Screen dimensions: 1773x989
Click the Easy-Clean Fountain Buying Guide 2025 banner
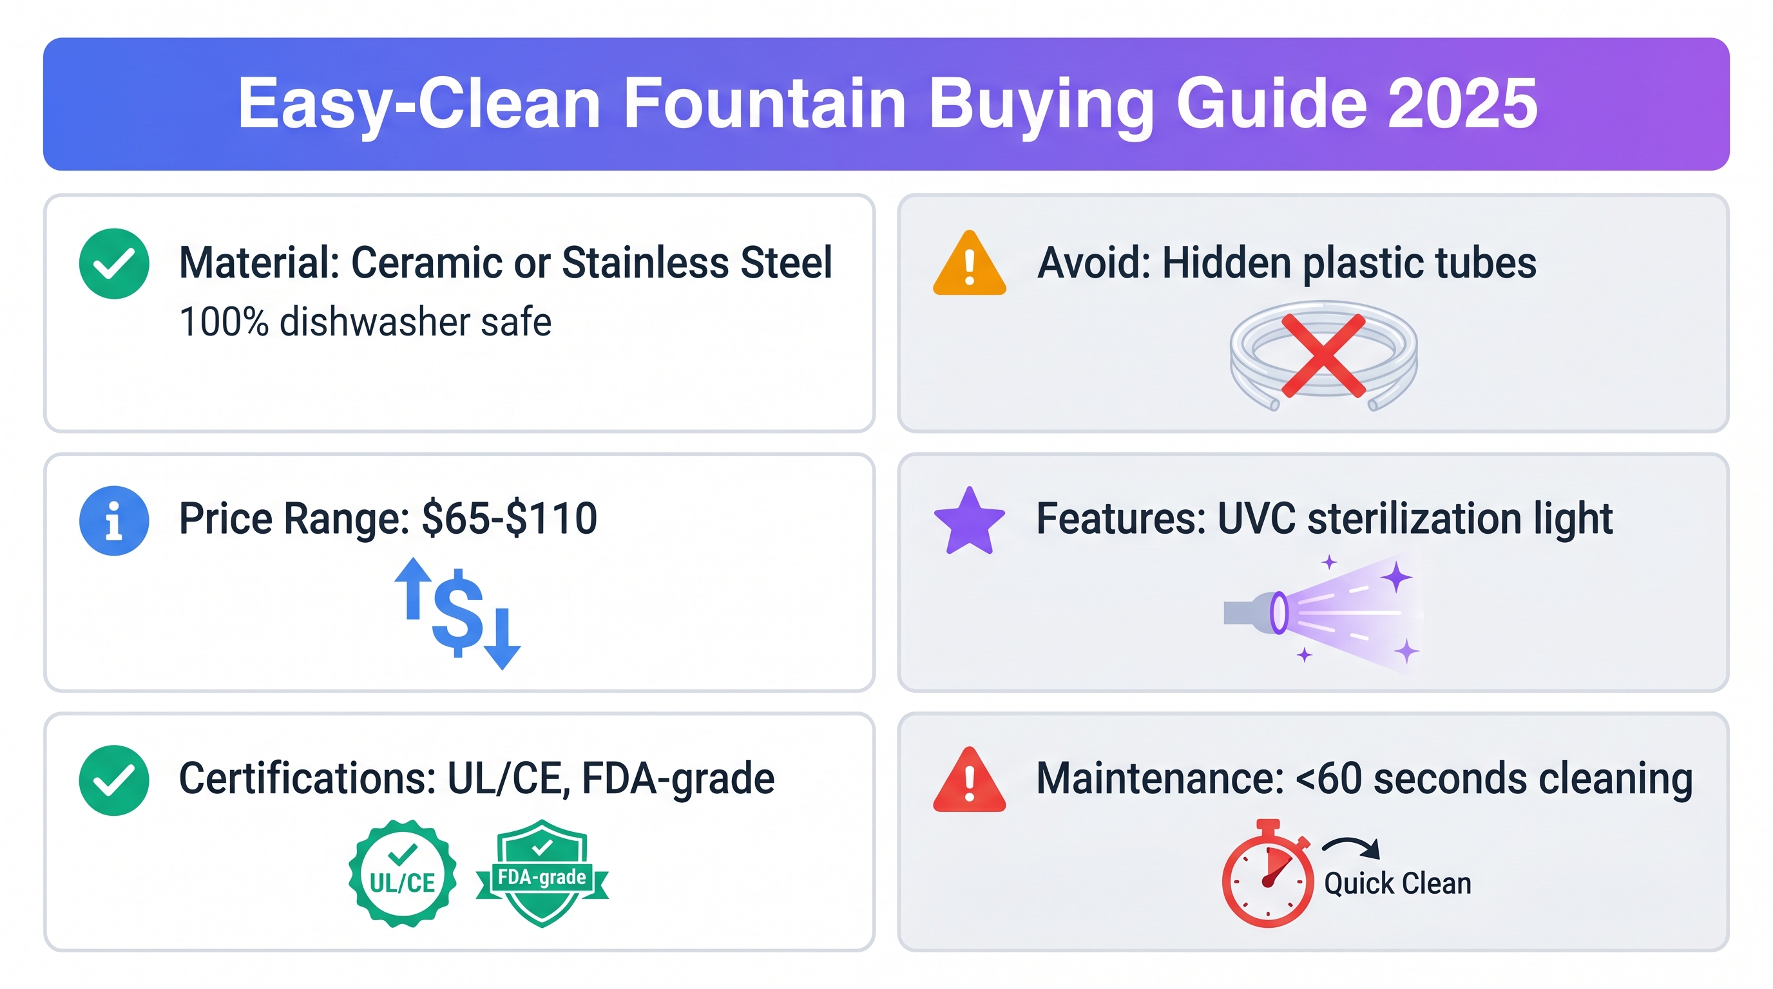(886, 104)
